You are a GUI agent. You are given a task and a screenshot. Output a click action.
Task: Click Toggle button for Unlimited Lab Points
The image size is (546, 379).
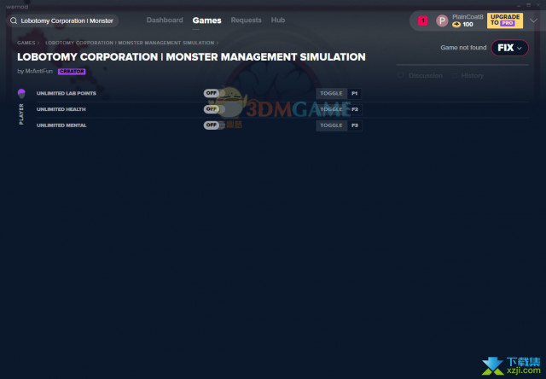[x=331, y=93]
